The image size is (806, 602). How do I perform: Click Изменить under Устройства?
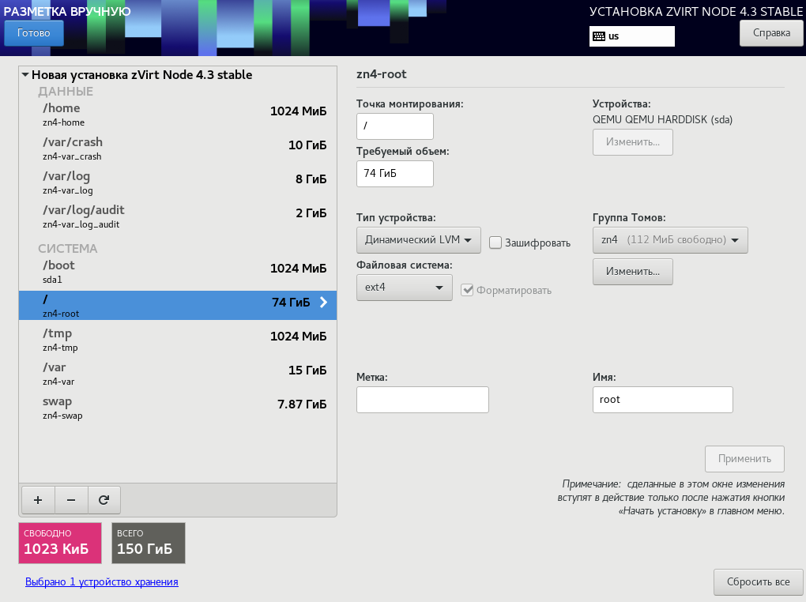tap(632, 142)
